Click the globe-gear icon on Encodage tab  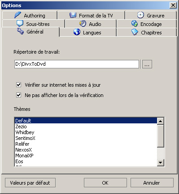click(135, 24)
